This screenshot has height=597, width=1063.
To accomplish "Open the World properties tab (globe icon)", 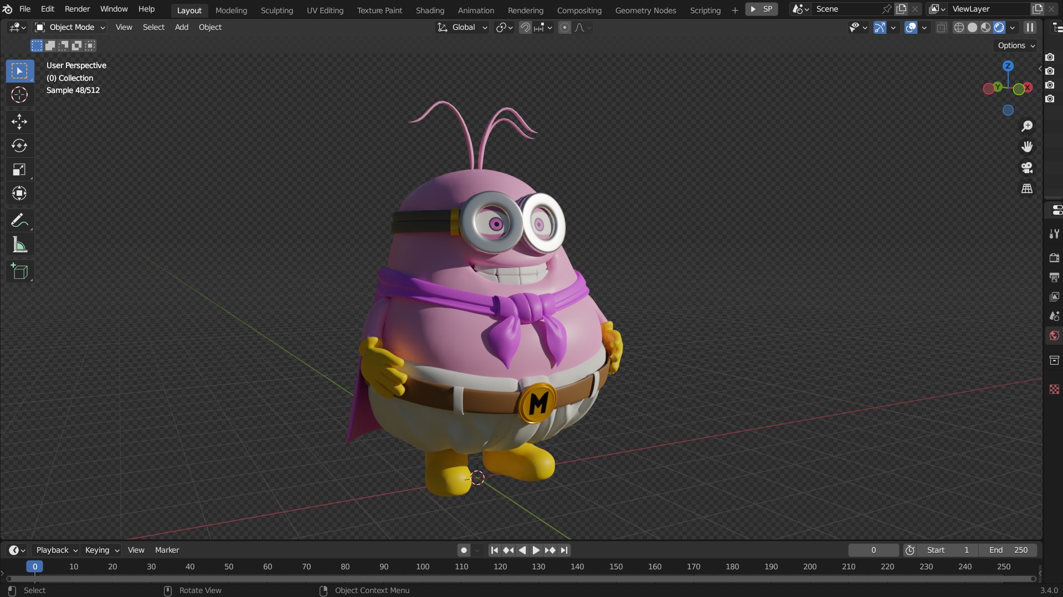I will 1054,336.
